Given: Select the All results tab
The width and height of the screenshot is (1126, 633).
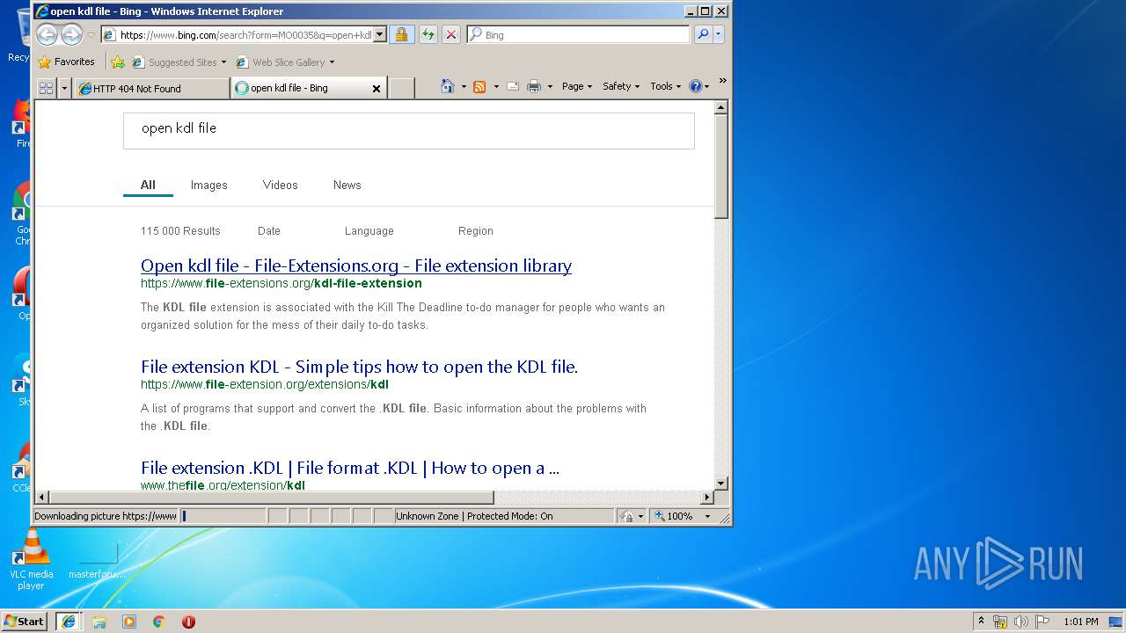Looking at the screenshot, I should [148, 185].
